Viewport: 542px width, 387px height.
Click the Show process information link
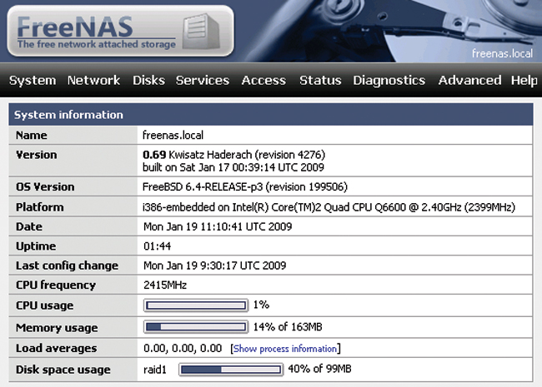285,349
